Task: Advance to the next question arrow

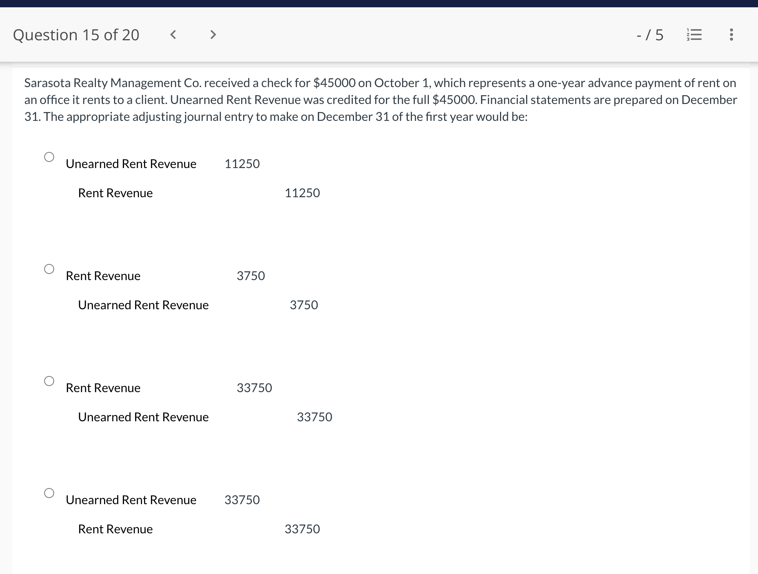Action: pyautogui.click(x=213, y=35)
